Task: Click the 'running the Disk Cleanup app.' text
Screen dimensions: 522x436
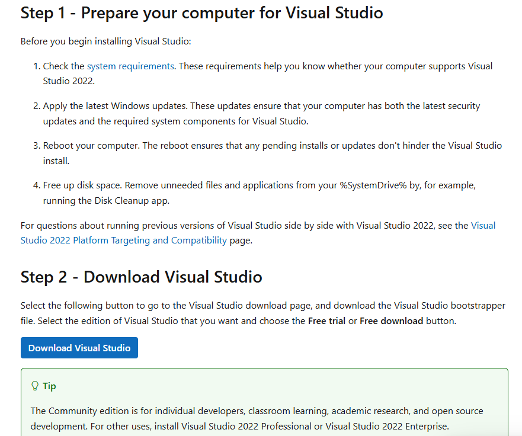Action: click(106, 201)
